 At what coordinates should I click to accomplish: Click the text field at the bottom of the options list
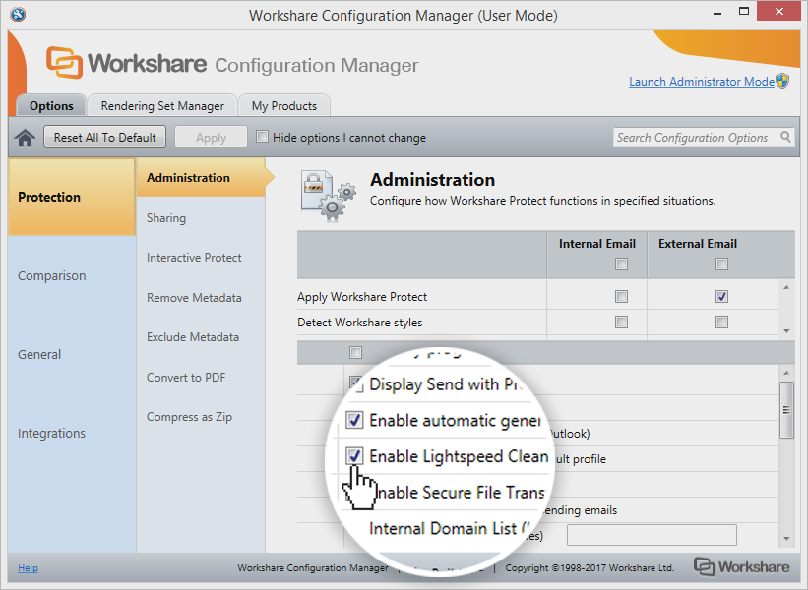[x=652, y=535]
